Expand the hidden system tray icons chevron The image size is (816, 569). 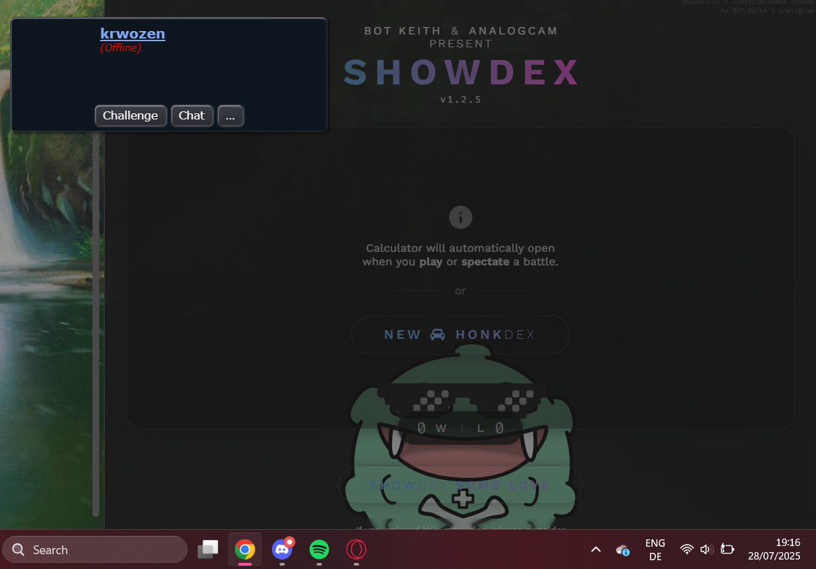coord(596,549)
